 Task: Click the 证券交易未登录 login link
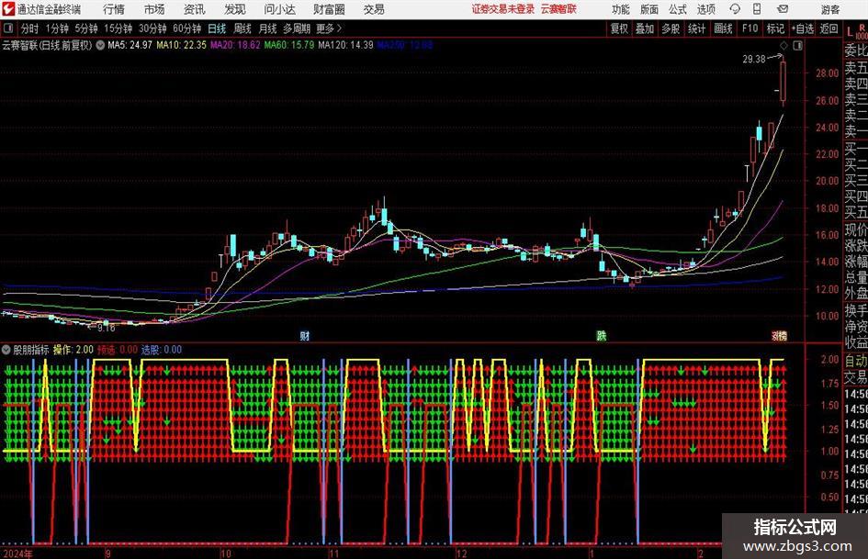(x=503, y=9)
